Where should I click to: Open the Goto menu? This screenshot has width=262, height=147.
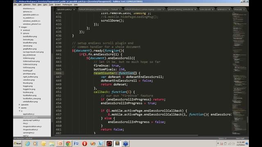(45, 4)
